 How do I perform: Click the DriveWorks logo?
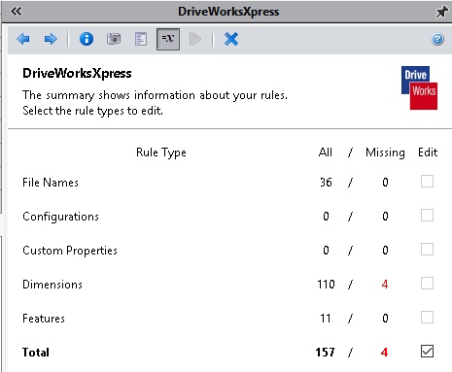[419, 87]
